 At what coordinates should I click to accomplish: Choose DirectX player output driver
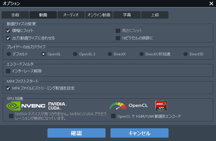tap(110, 54)
